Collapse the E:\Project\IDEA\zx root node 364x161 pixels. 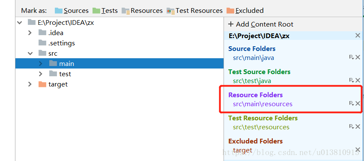(x=20, y=23)
